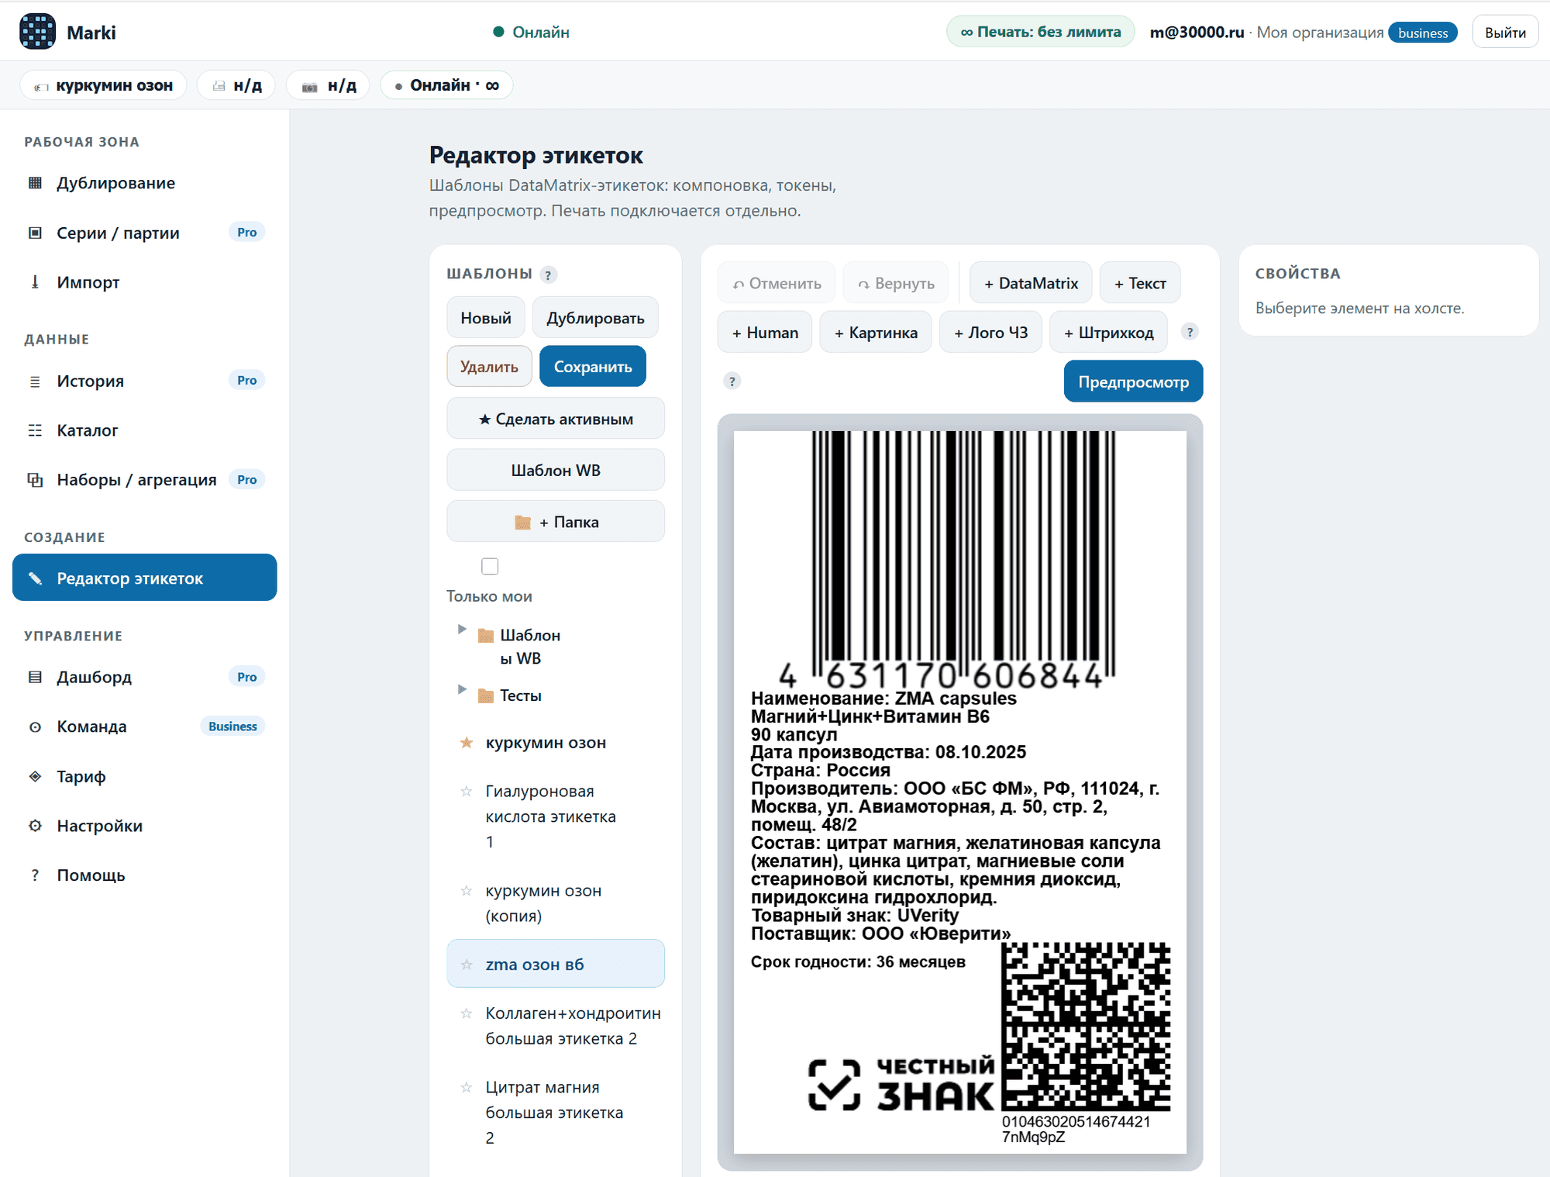Click the Онлайн · ∞ status chip
The width and height of the screenshot is (1550, 1177).
pyautogui.click(x=446, y=85)
